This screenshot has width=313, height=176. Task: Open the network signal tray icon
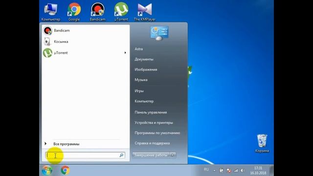click(236, 171)
